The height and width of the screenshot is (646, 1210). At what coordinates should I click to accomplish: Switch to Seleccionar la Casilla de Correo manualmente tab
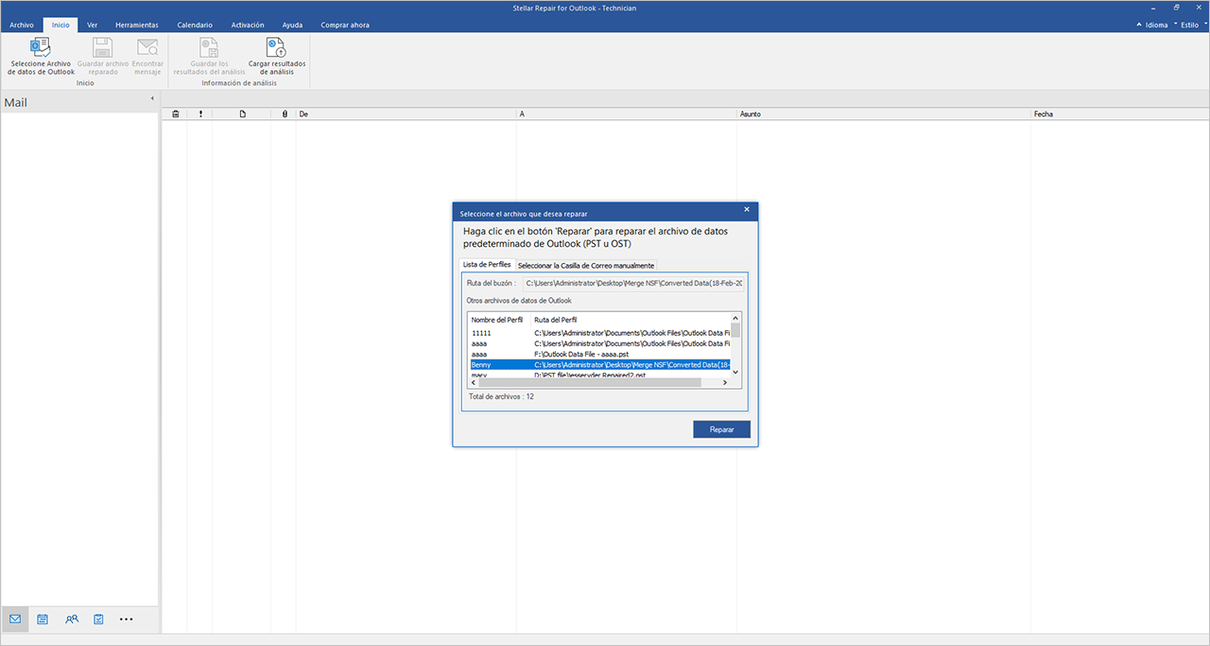pos(585,266)
